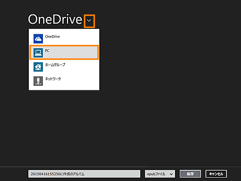Choose PC from the location list
This screenshot has width=241, height=181.
(x=64, y=53)
